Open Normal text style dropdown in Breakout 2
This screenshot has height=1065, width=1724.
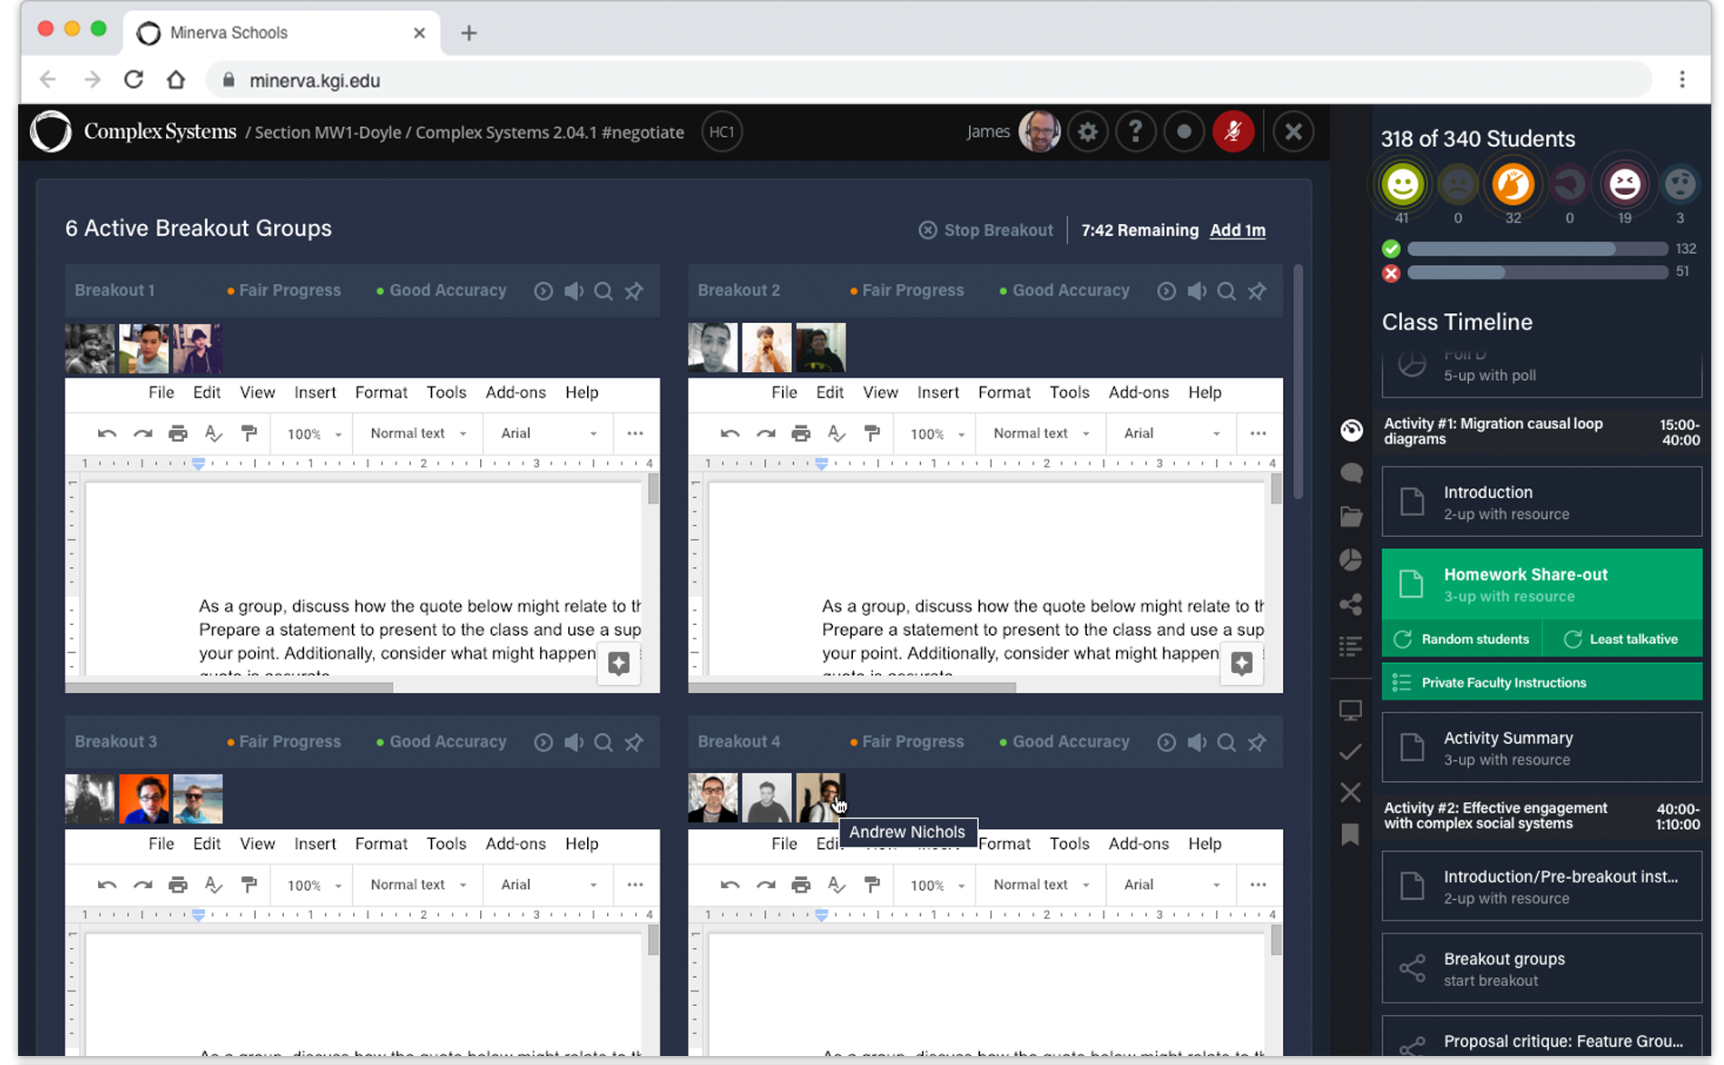1042,434
